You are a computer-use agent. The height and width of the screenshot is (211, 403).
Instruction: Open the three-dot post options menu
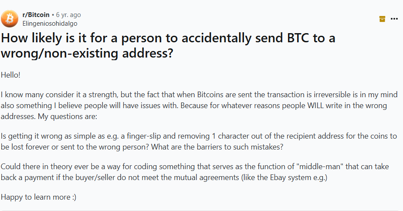(x=394, y=19)
